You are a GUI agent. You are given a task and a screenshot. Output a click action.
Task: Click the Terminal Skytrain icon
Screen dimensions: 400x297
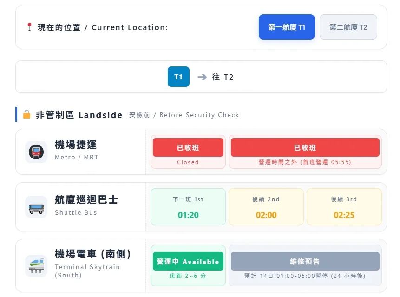click(x=36, y=265)
